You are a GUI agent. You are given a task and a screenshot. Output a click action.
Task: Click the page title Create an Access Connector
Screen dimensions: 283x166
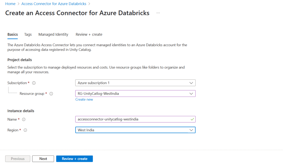(x=77, y=13)
